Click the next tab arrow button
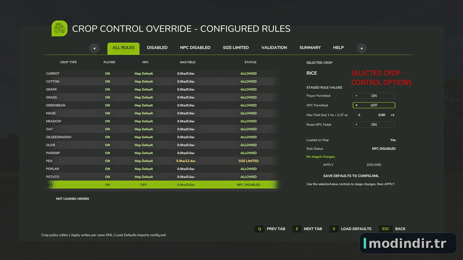 362,48
